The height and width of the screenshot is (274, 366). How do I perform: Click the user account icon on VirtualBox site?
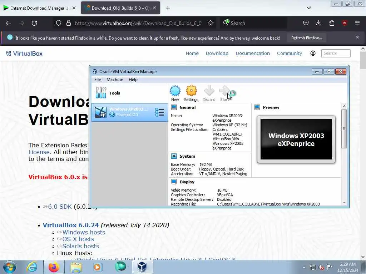pos(313,54)
